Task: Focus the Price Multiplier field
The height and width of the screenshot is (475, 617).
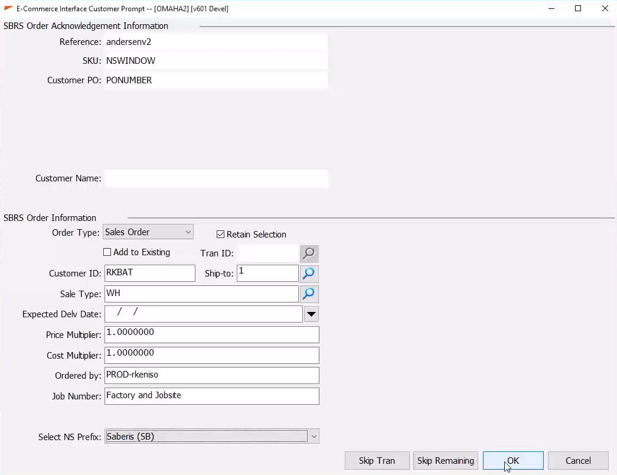Action: (211, 334)
